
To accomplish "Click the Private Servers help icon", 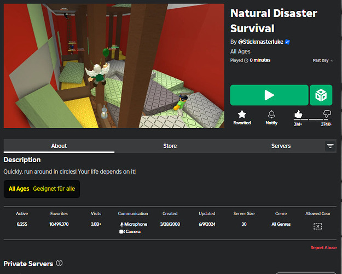I will (x=59, y=263).
